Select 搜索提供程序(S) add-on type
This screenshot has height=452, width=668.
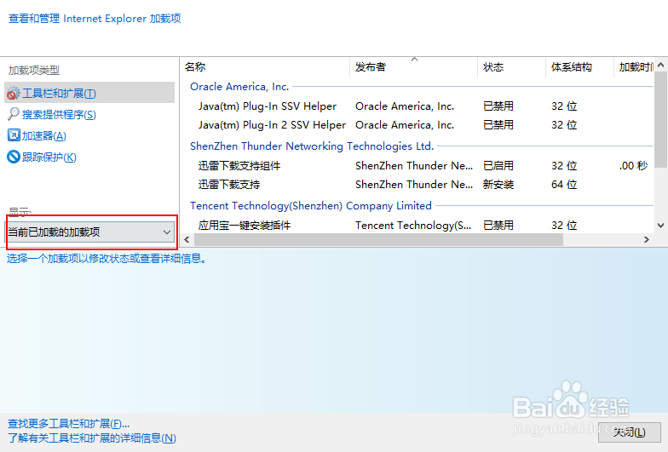[51, 114]
